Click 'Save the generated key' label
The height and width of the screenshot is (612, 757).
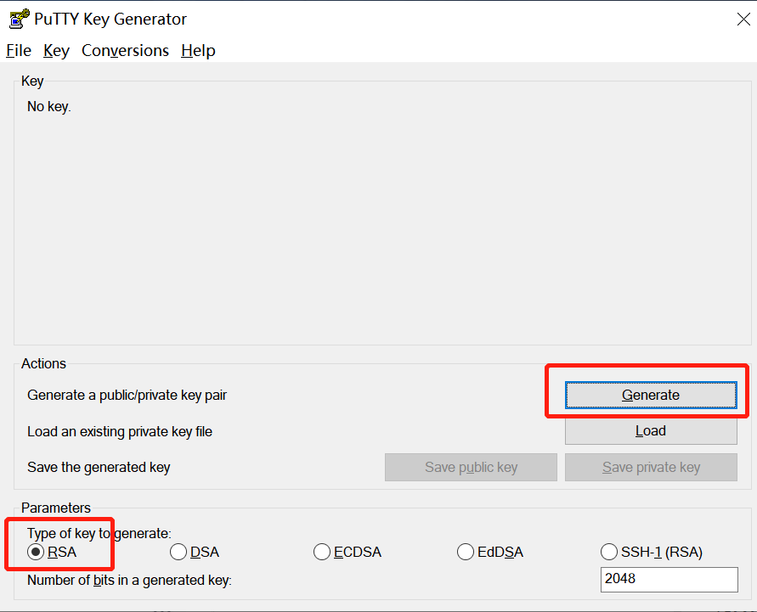[99, 468]
